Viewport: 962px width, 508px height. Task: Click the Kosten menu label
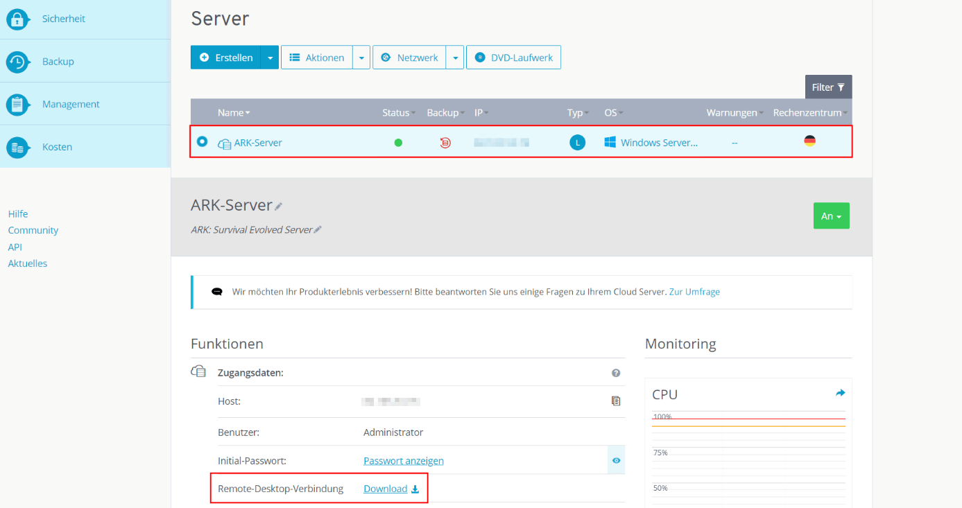coord(58,147)
